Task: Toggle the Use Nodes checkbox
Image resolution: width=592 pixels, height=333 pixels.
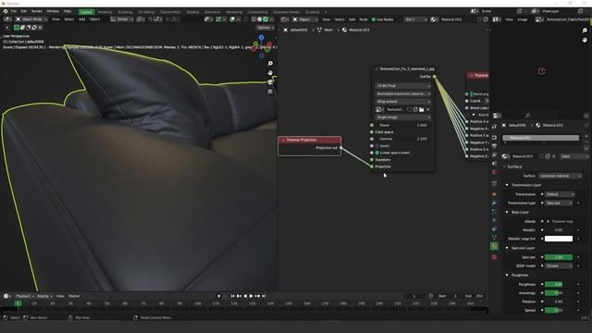Action: (x=374, y=19)
